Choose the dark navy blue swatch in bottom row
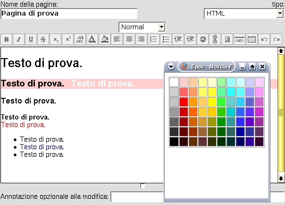Image resolution: width=285 pixels, height=205 pixels. 240,142
